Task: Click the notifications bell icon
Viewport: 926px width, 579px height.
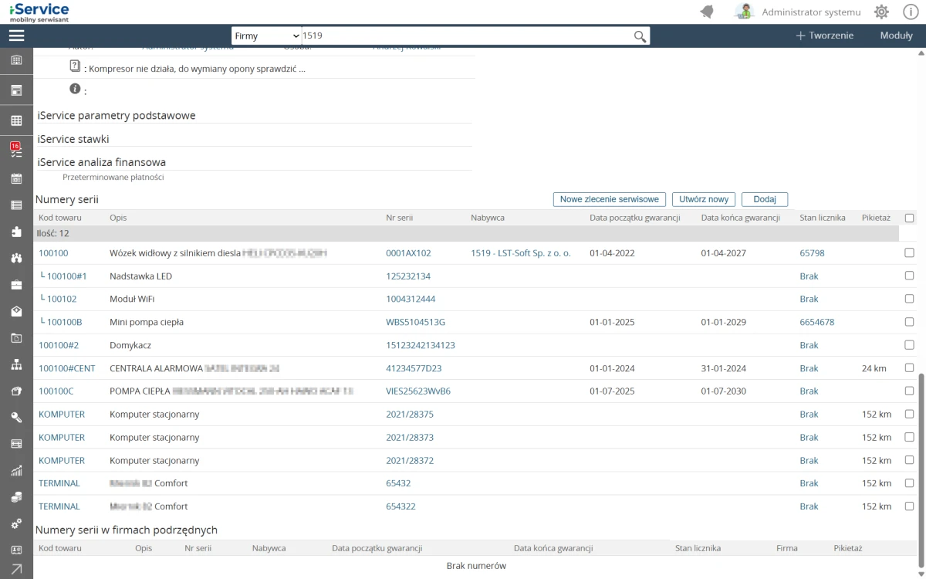Action: tap(707, 12)
